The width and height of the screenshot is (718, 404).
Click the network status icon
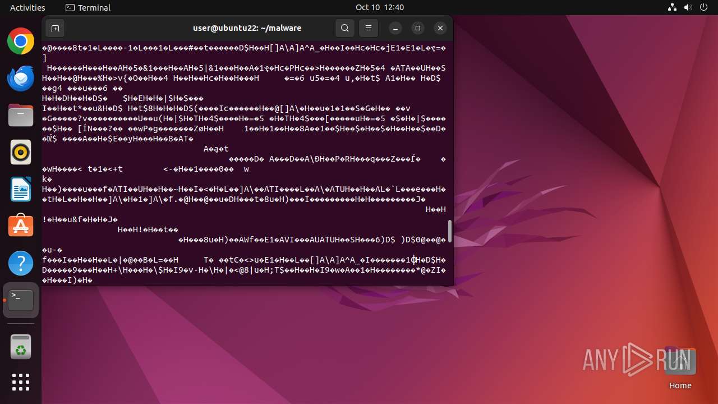(672, 7)
